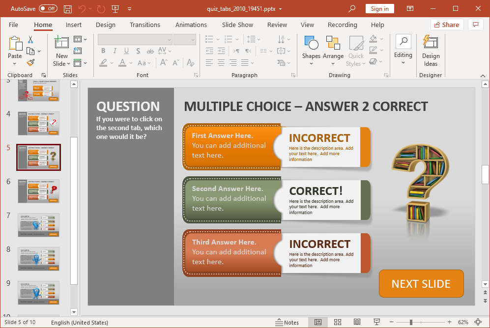Click the orange NEXT SLIDE button

pyautogui.click(x=421, y=284)
